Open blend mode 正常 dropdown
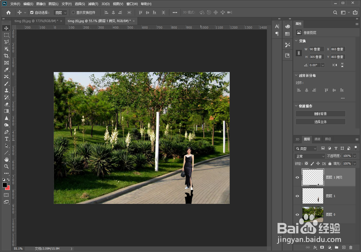Image resolution: width=361 pixels, height=252 pixels. (x=310, y=156)
